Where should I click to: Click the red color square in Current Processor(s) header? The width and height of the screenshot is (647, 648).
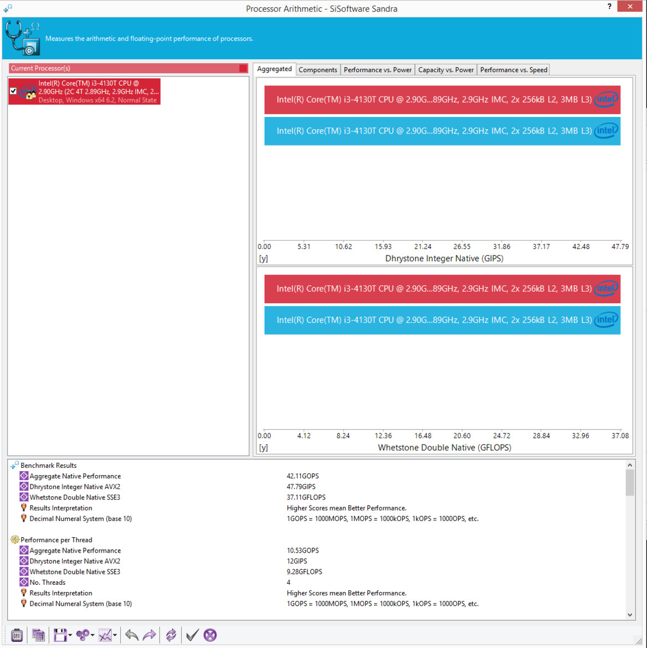243,68
